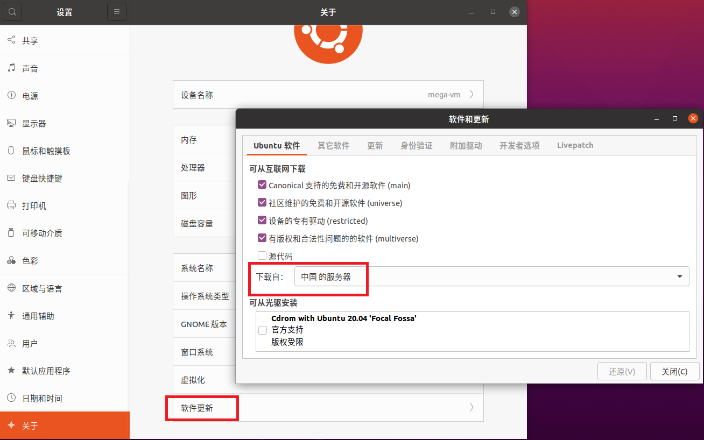Click the removable media icon beside 可移动介质
Screen dimensions: 704x440
click(x=11, y=233)
